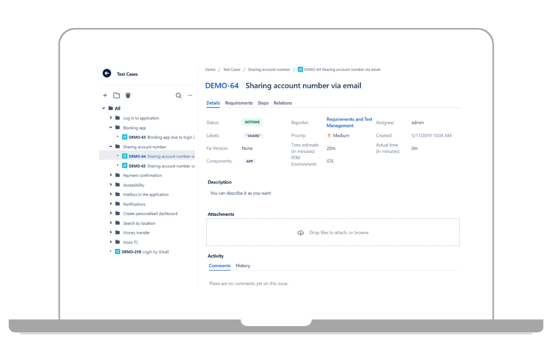Click the DEMO-258 test case icon
The image size is (552, 363).
click(x=118, y=252)
